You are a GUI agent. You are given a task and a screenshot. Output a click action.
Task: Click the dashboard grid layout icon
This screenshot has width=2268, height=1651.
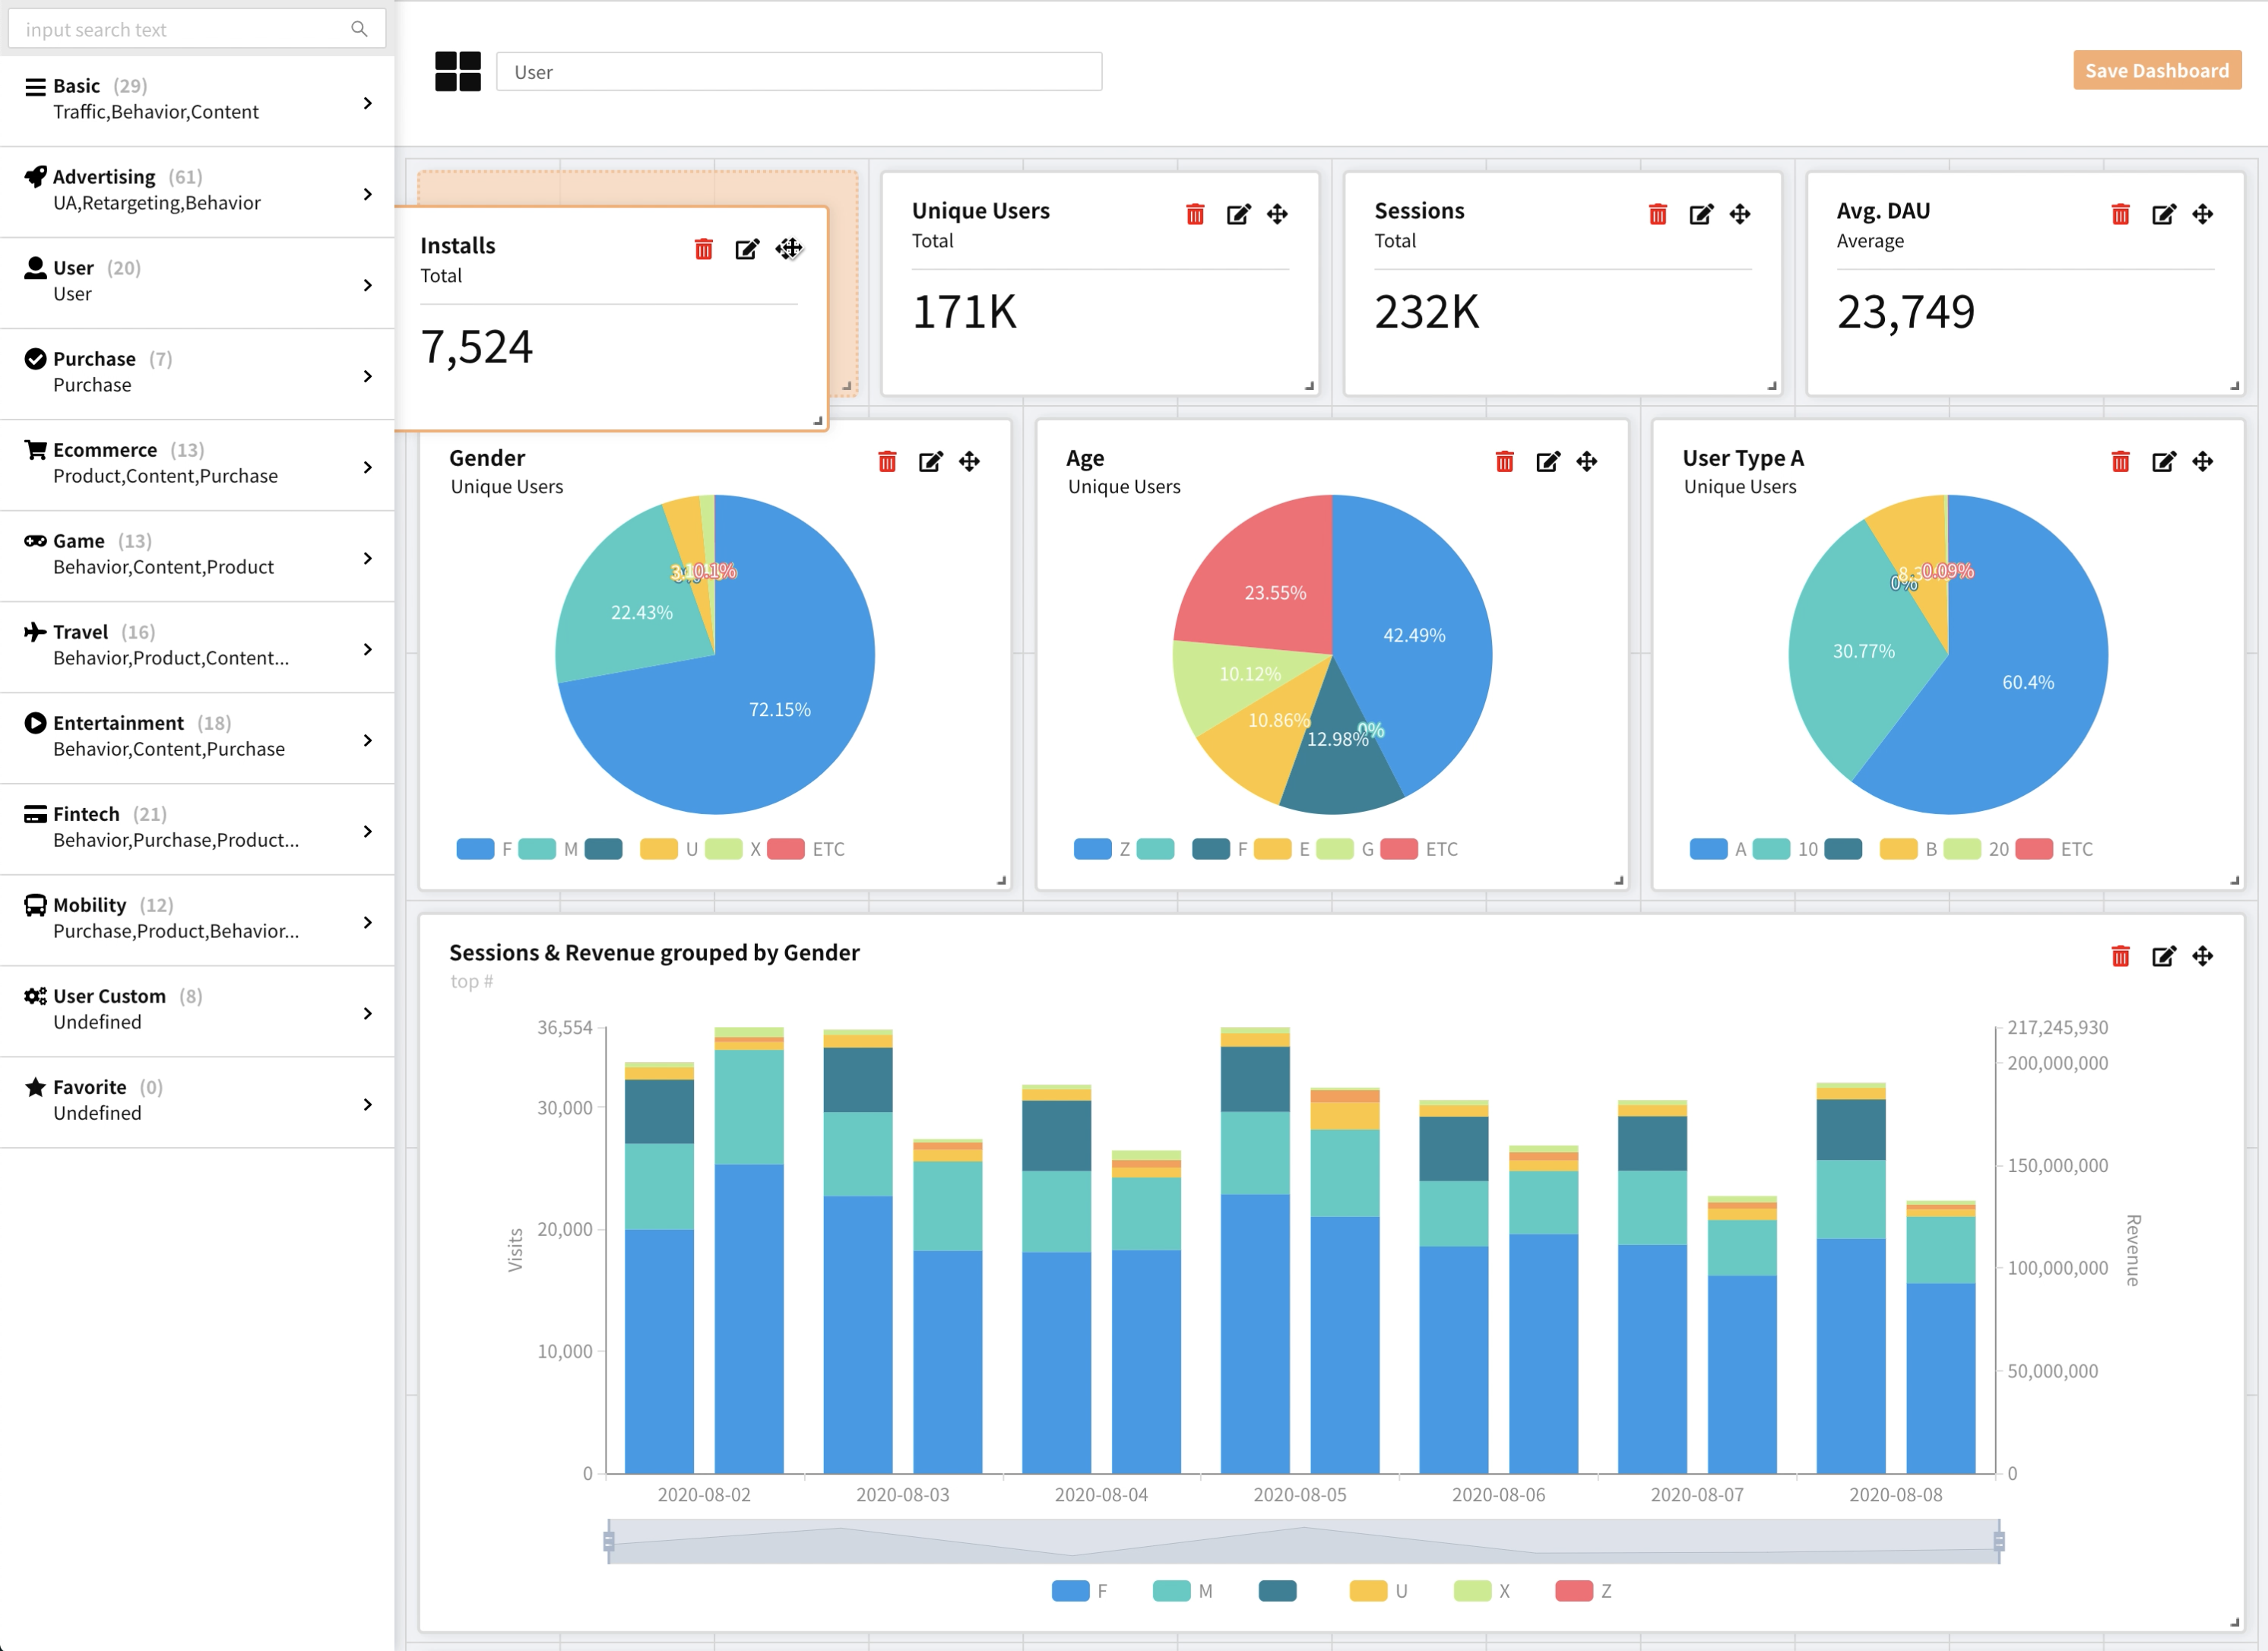click(x=458, y=72)
